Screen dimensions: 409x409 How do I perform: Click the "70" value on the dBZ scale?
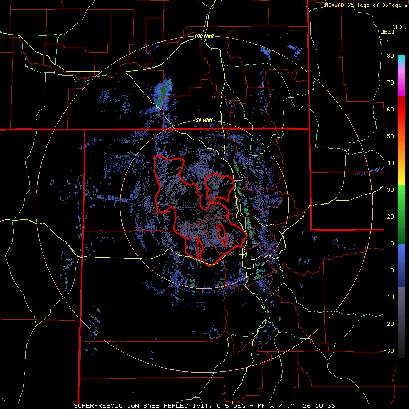(390, 83)
